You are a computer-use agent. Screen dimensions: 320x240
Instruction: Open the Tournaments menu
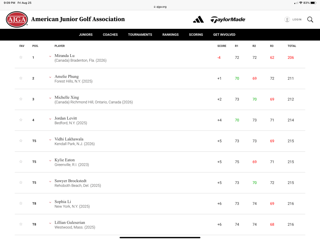(140, 35)
